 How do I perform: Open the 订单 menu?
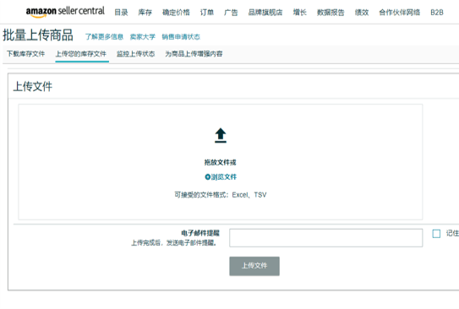(x=207, y=13)
